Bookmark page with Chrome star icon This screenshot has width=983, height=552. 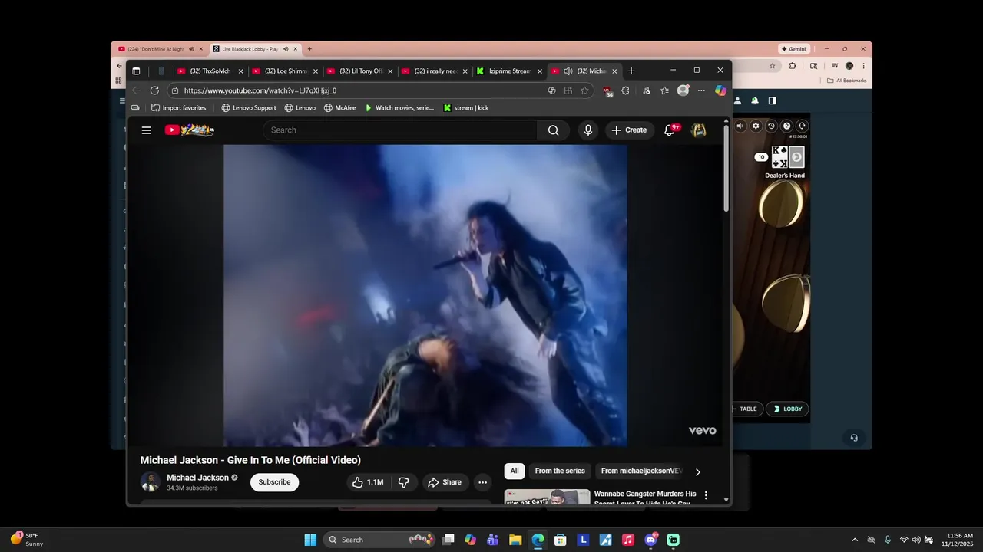(772, 66)
